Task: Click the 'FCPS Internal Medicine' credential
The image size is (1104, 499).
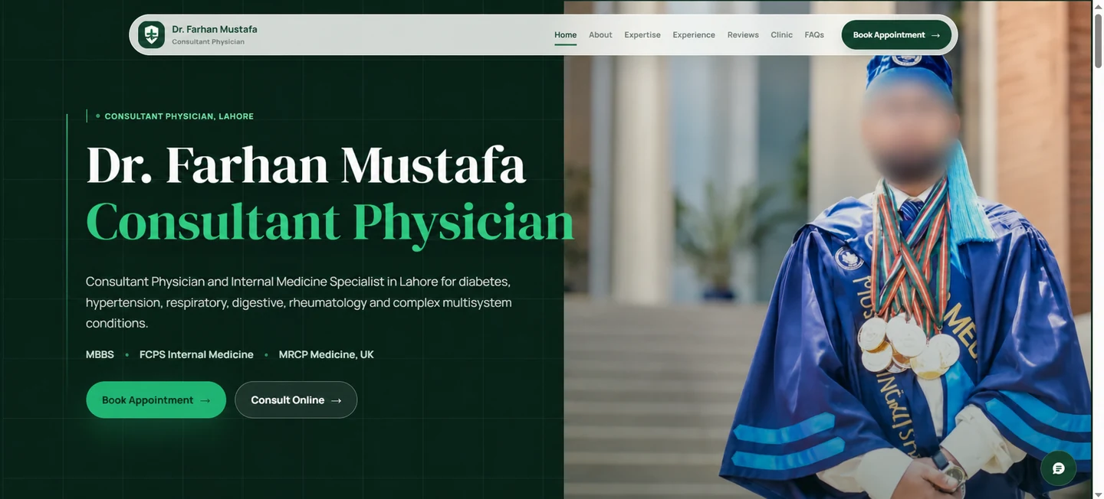Action: point(196,354)
